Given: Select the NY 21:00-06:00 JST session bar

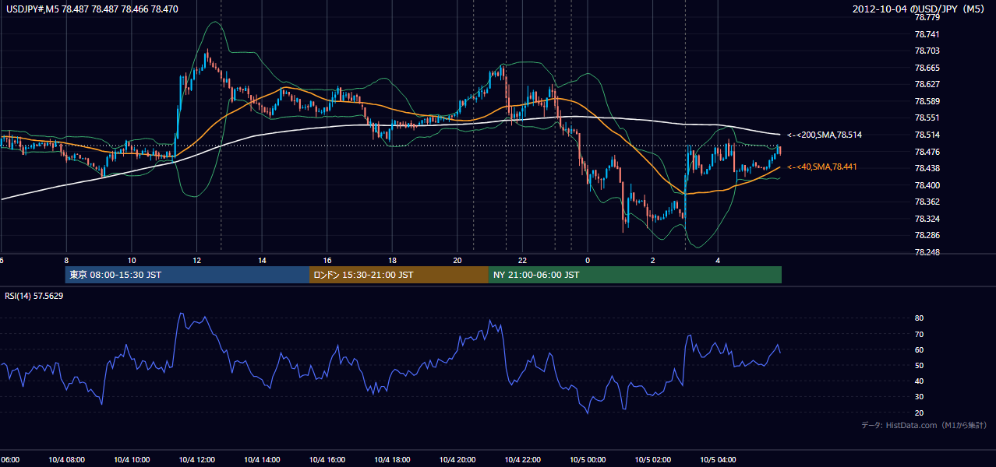Looking at the screenshot, I should (635, 275).
